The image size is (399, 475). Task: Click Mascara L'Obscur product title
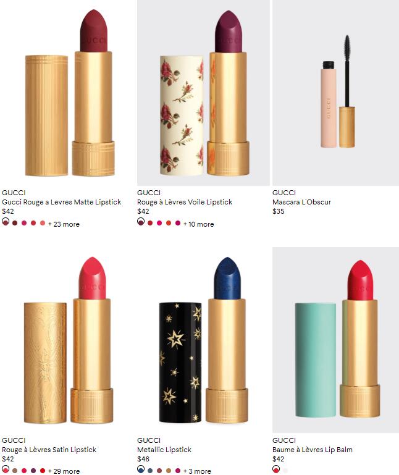[301, 202]
